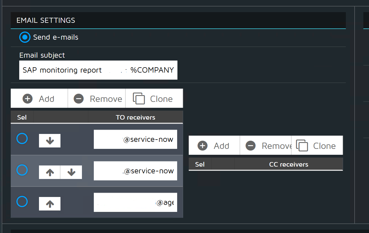Click Add button above CC receivers
The image size is (369, 233).
(214, 146)
